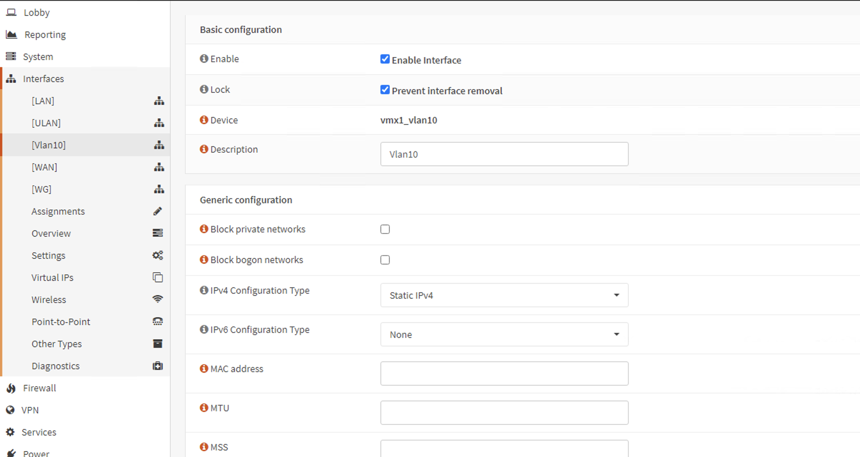Open the interfaces Overview page
This screenshot has height=457, width=860.
coord(51,233)
